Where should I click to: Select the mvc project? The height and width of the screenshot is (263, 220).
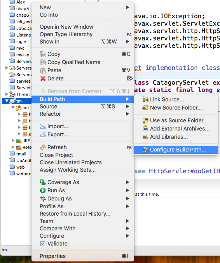(20, 48)
